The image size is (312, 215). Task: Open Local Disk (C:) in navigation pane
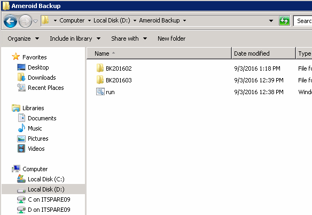click(x=46, y=179)
